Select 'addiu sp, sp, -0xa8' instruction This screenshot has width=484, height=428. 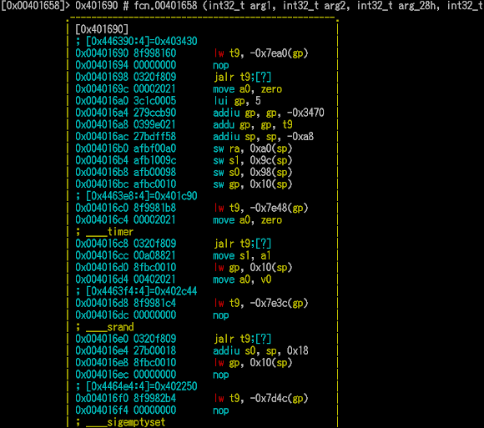click(264, 137)
